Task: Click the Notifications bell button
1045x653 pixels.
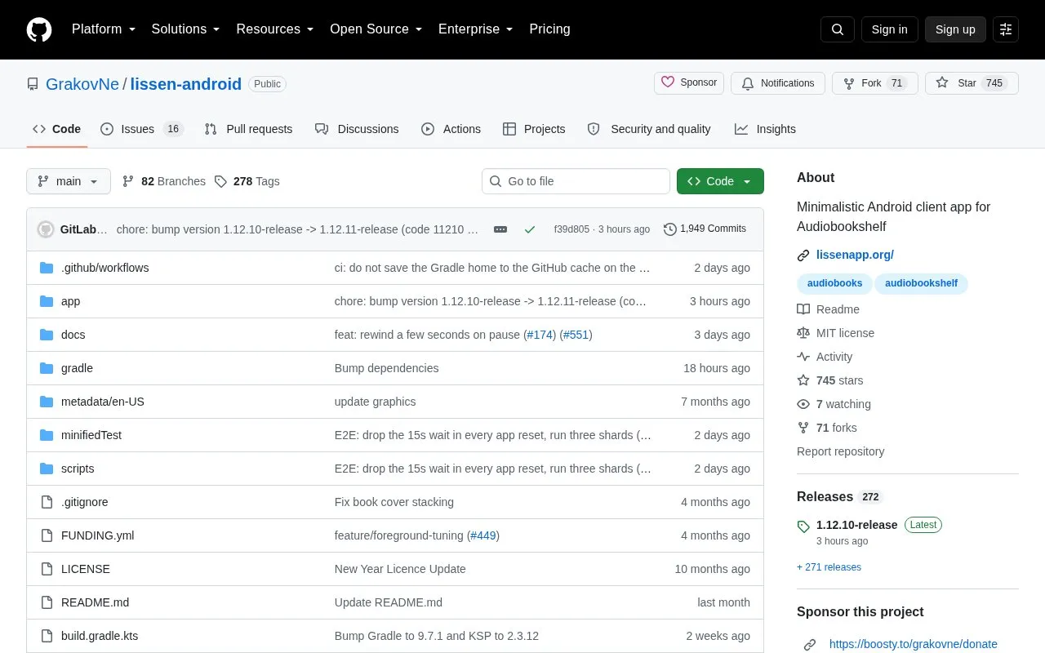Action: point(778,83)
